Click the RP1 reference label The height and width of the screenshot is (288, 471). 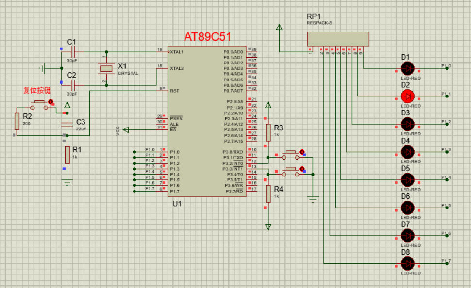314,16
